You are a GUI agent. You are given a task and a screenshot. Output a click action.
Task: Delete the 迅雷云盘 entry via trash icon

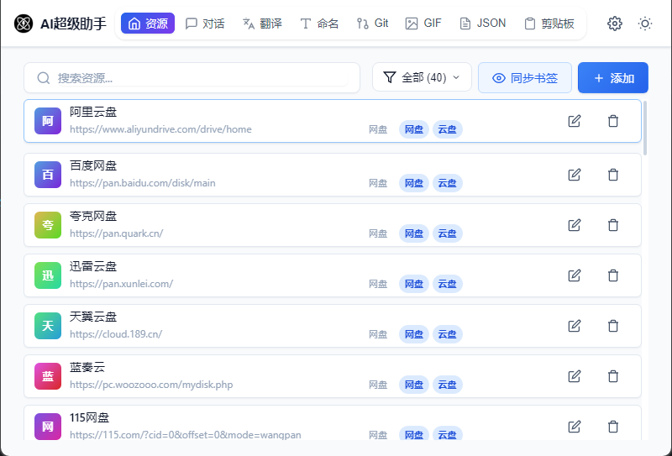[x=613, y=275]
